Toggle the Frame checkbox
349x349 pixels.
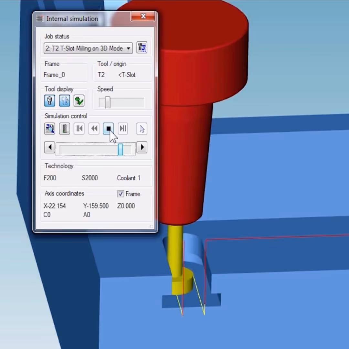pyautogui.click(x=121, y=194)
